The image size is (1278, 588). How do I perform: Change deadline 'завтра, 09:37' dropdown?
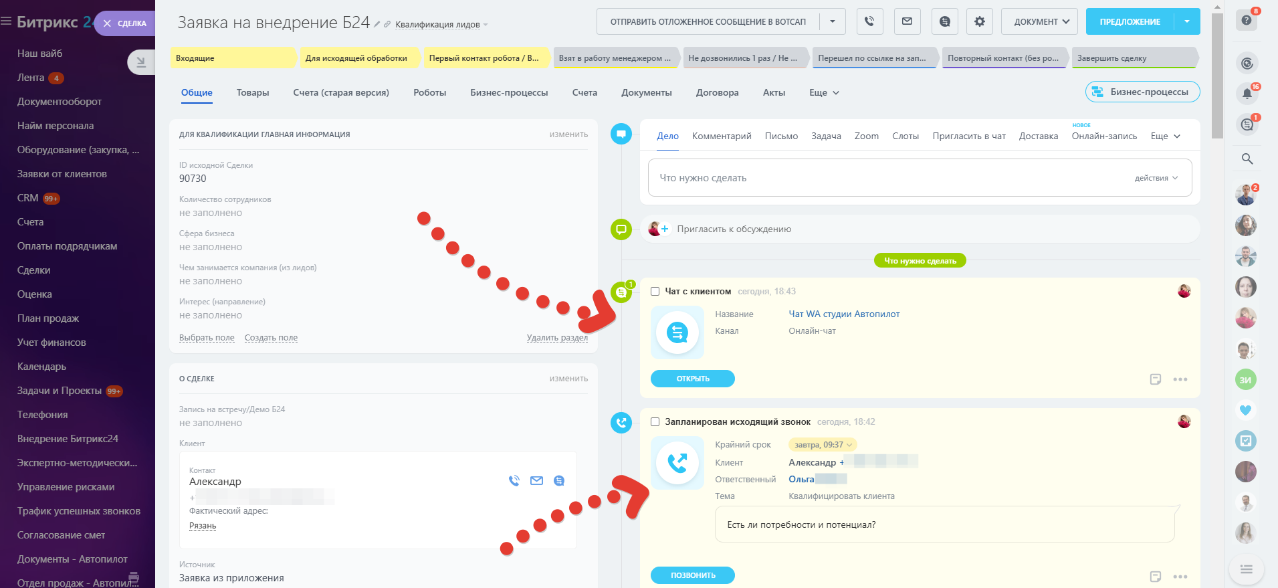(x=823, y=445)
